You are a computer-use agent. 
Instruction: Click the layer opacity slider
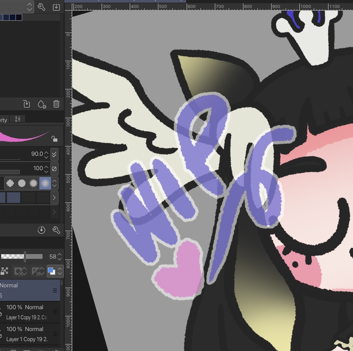(22, 256)
